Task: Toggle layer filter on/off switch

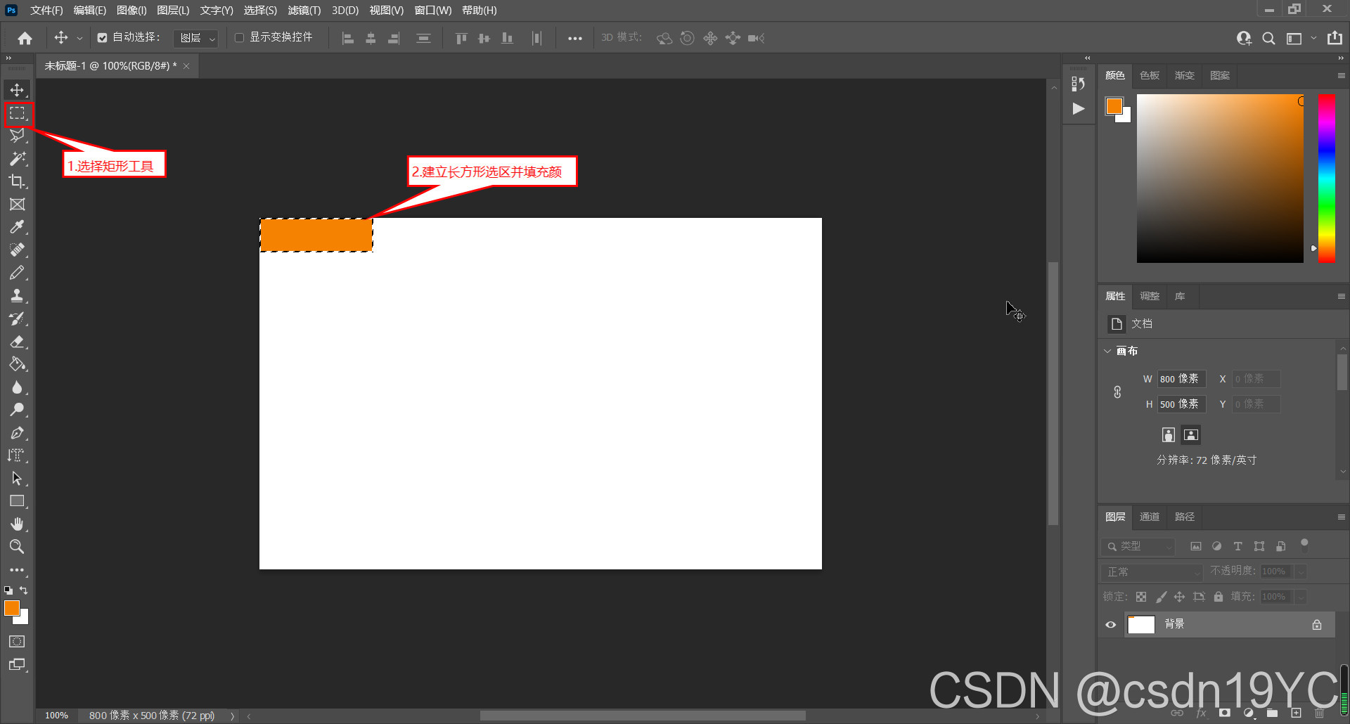Action: click(1304, 545)
